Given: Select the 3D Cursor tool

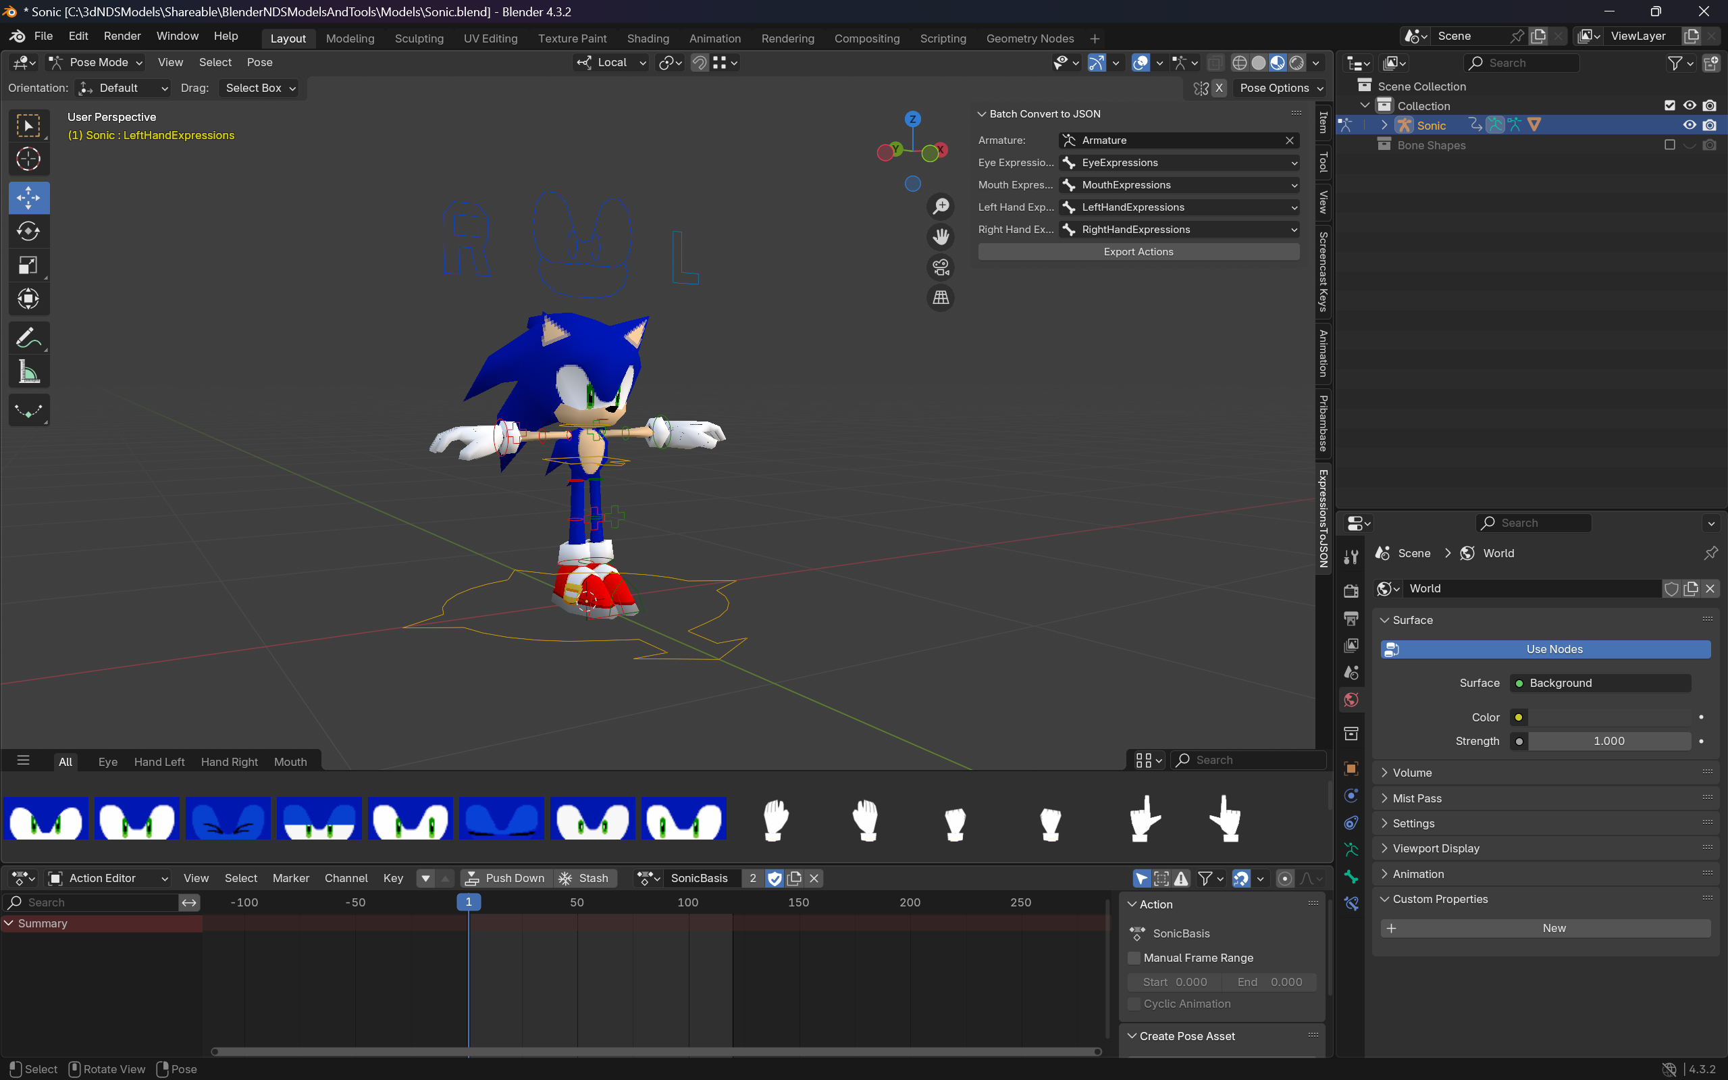Looking at the screenshot, I should [28, 159].
